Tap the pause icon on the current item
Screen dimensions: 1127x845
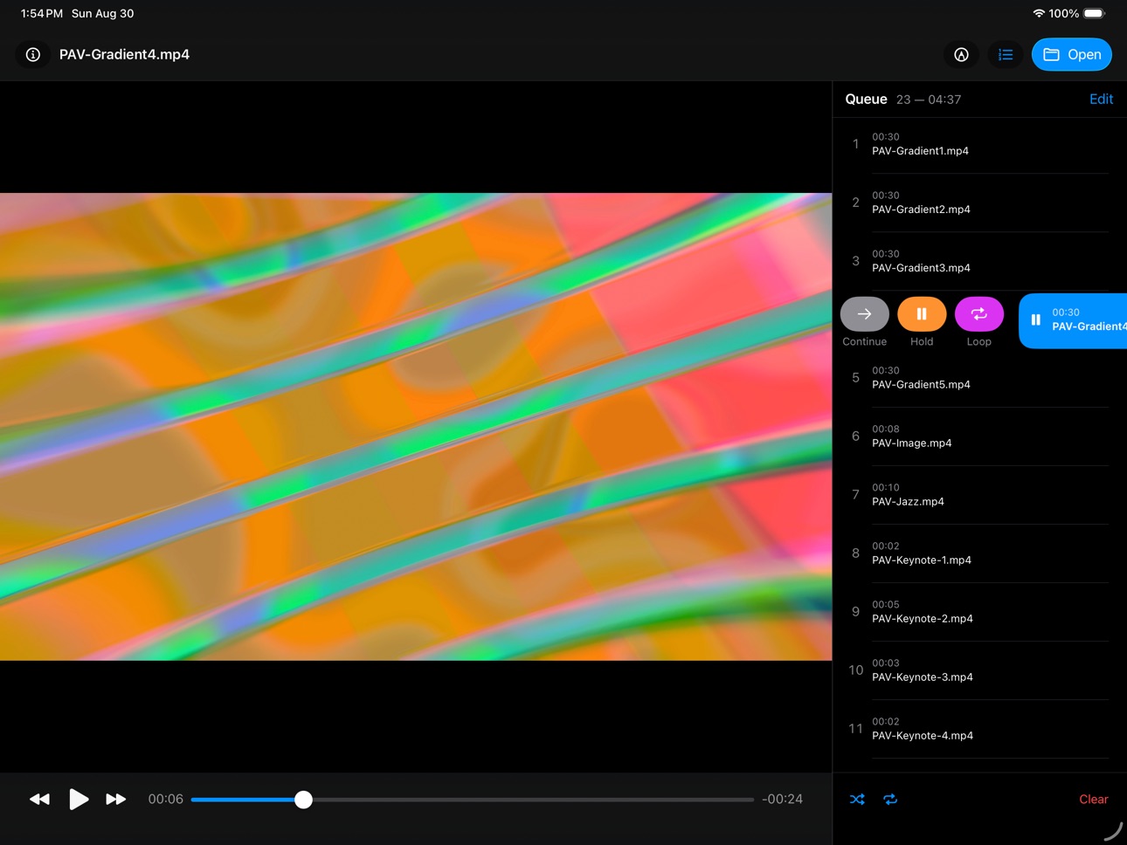1035,319
